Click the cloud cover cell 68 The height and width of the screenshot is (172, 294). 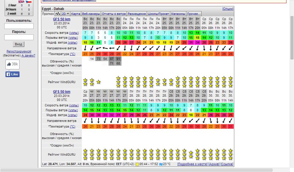[118, 63]
